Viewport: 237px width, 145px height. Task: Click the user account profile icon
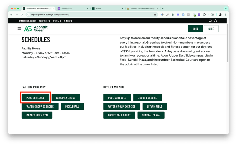[216, 21]
